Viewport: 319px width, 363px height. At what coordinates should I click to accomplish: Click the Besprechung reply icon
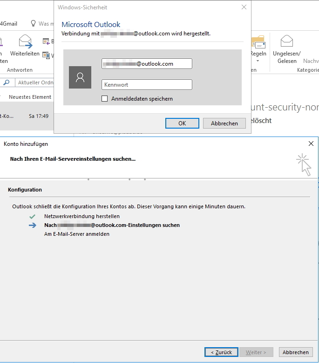coord(46,41)
